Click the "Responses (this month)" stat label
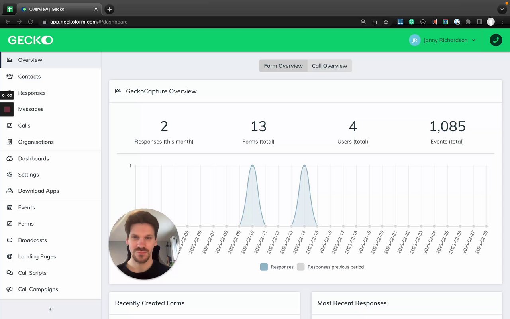 click(164, 142)
